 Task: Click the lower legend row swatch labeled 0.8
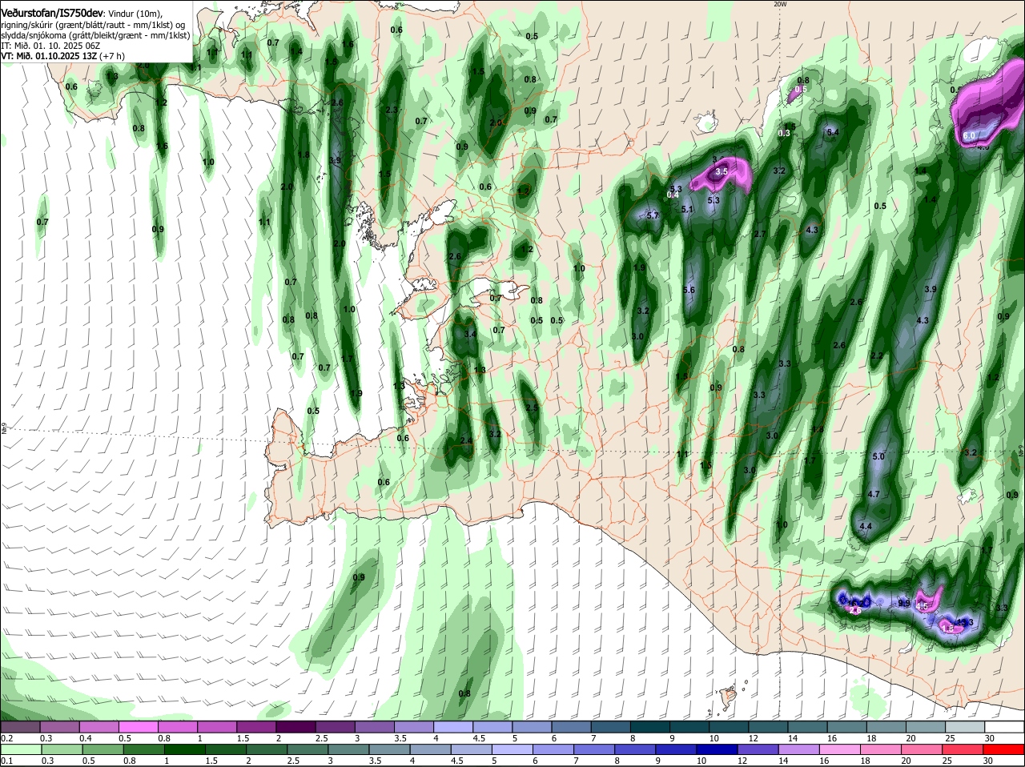pyautogui.click(x=144, y=749)
